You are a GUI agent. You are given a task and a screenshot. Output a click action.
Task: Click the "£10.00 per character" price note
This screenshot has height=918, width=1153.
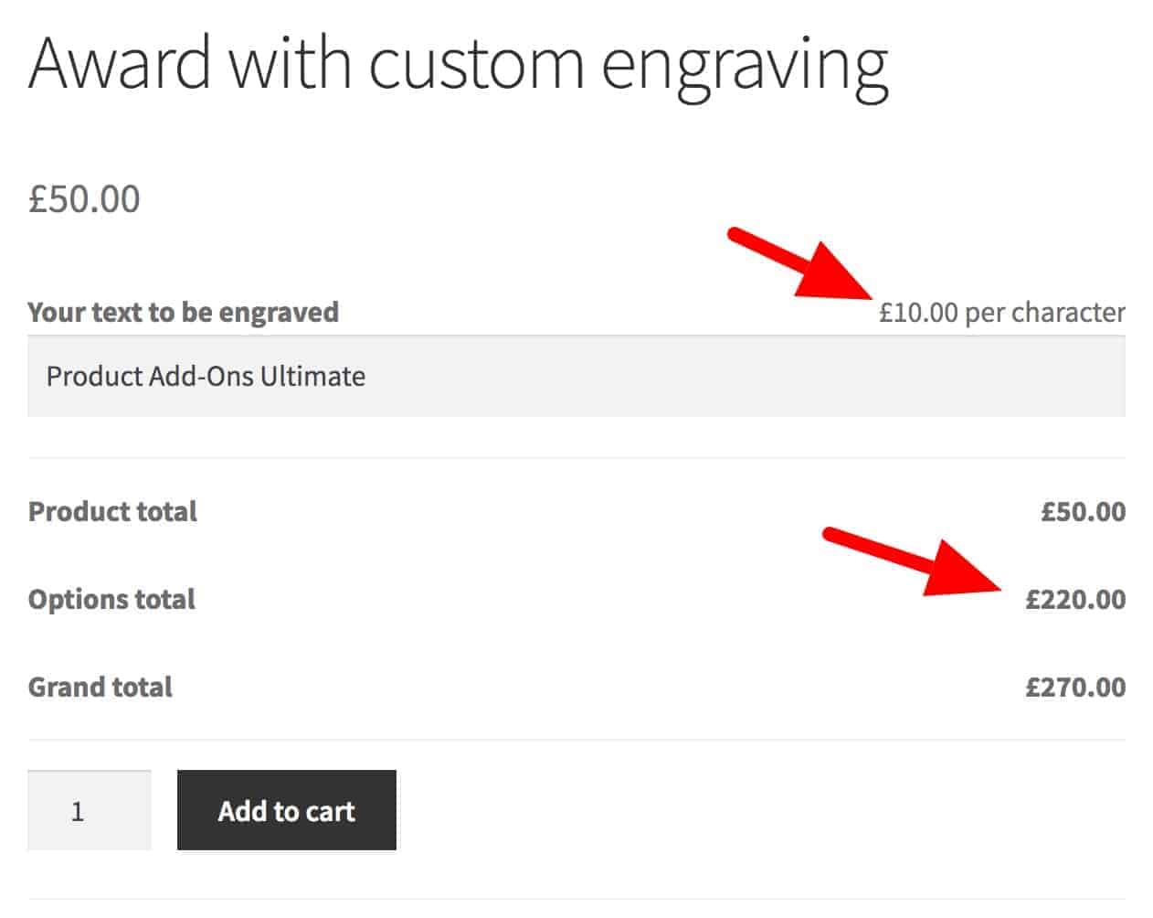coord(1001,313)
